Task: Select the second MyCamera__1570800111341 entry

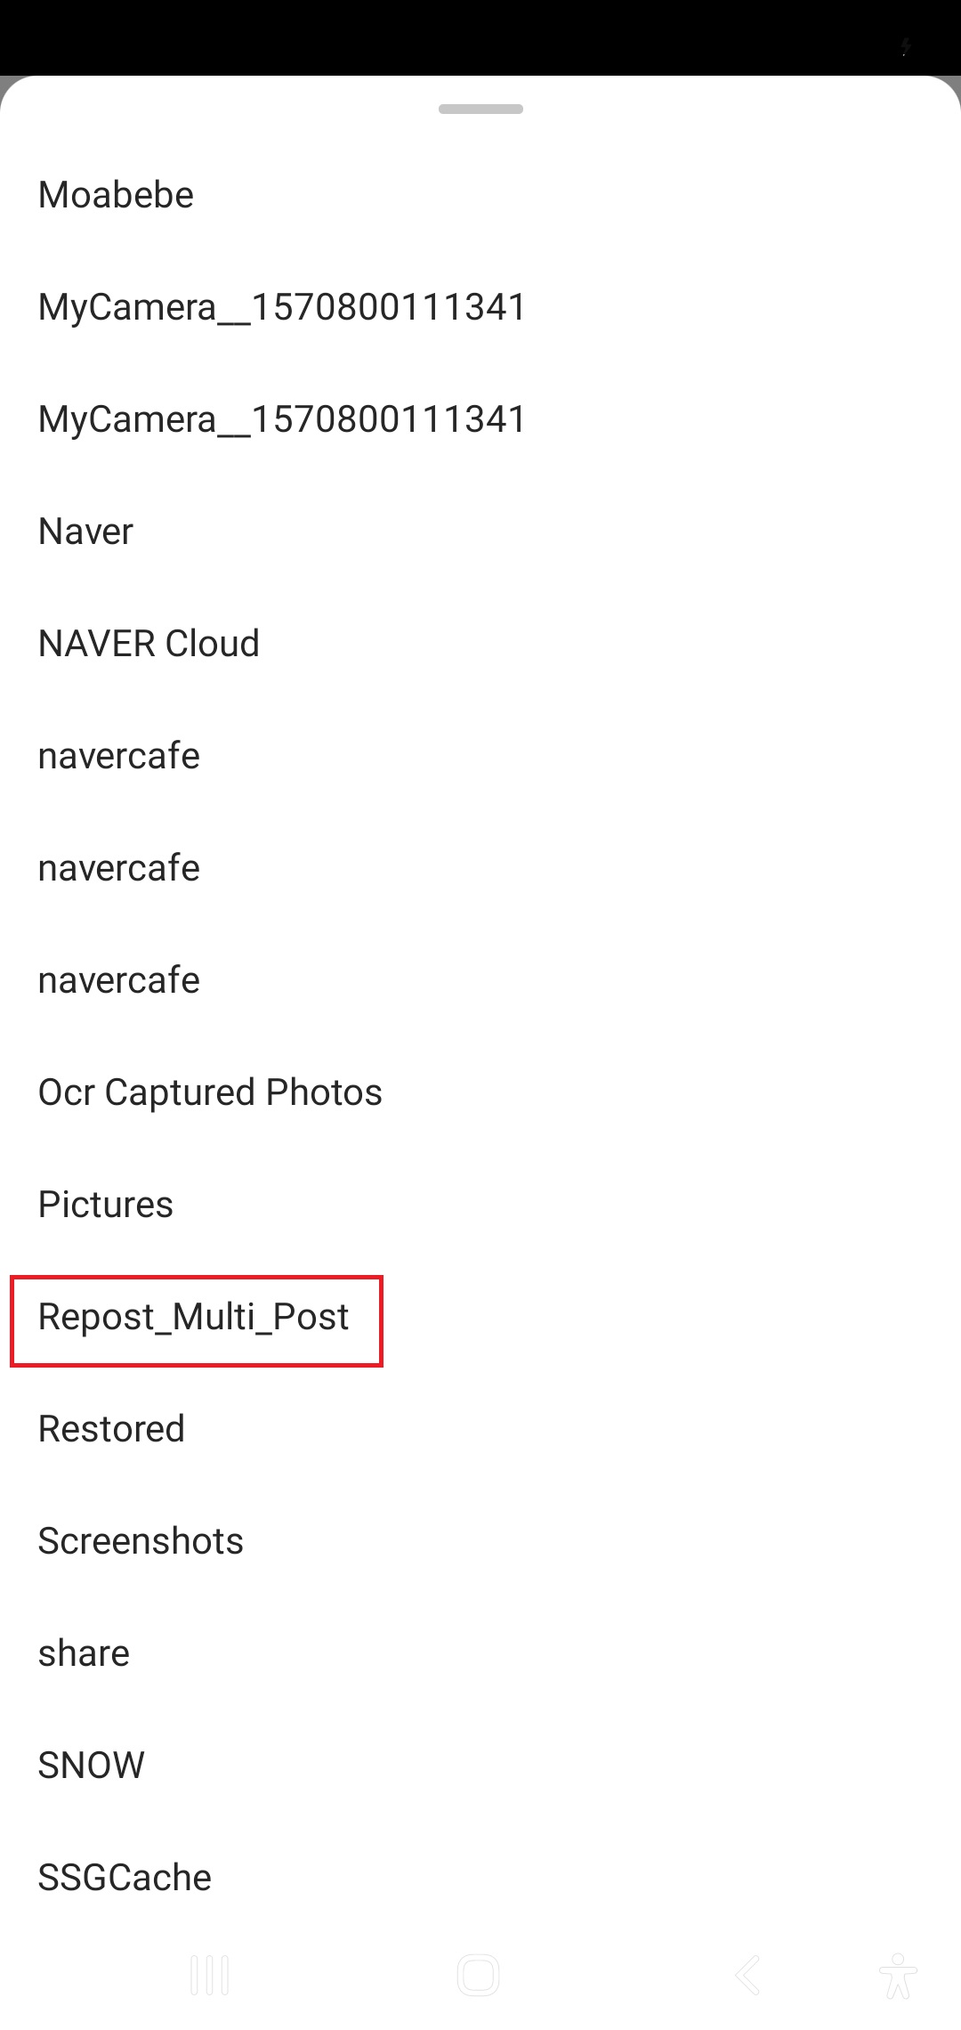Action: click(480, 419)
